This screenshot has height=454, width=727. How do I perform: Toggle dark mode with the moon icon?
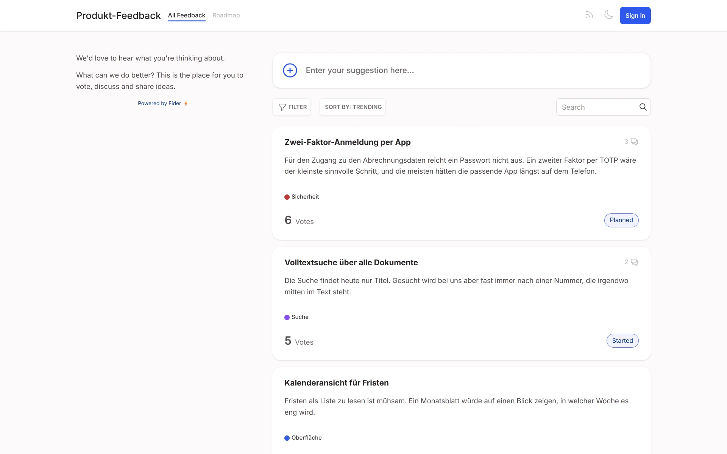[x=608, y=15]
